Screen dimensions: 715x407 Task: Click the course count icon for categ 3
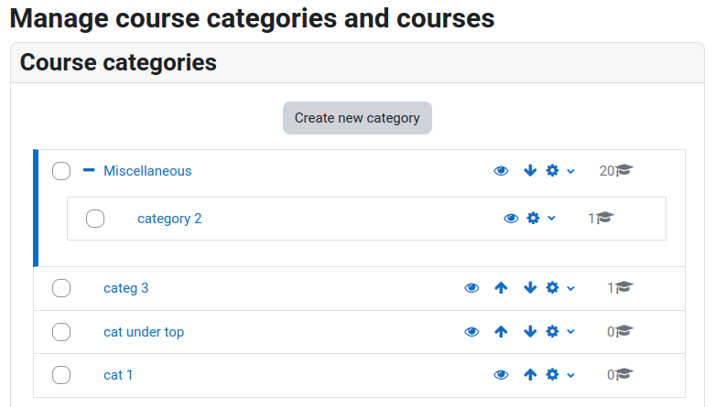[x=624, y=287]
